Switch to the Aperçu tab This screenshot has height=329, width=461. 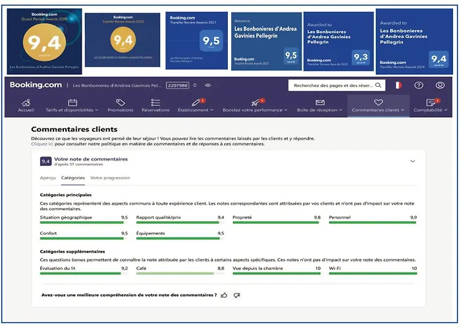click(47, 178)
